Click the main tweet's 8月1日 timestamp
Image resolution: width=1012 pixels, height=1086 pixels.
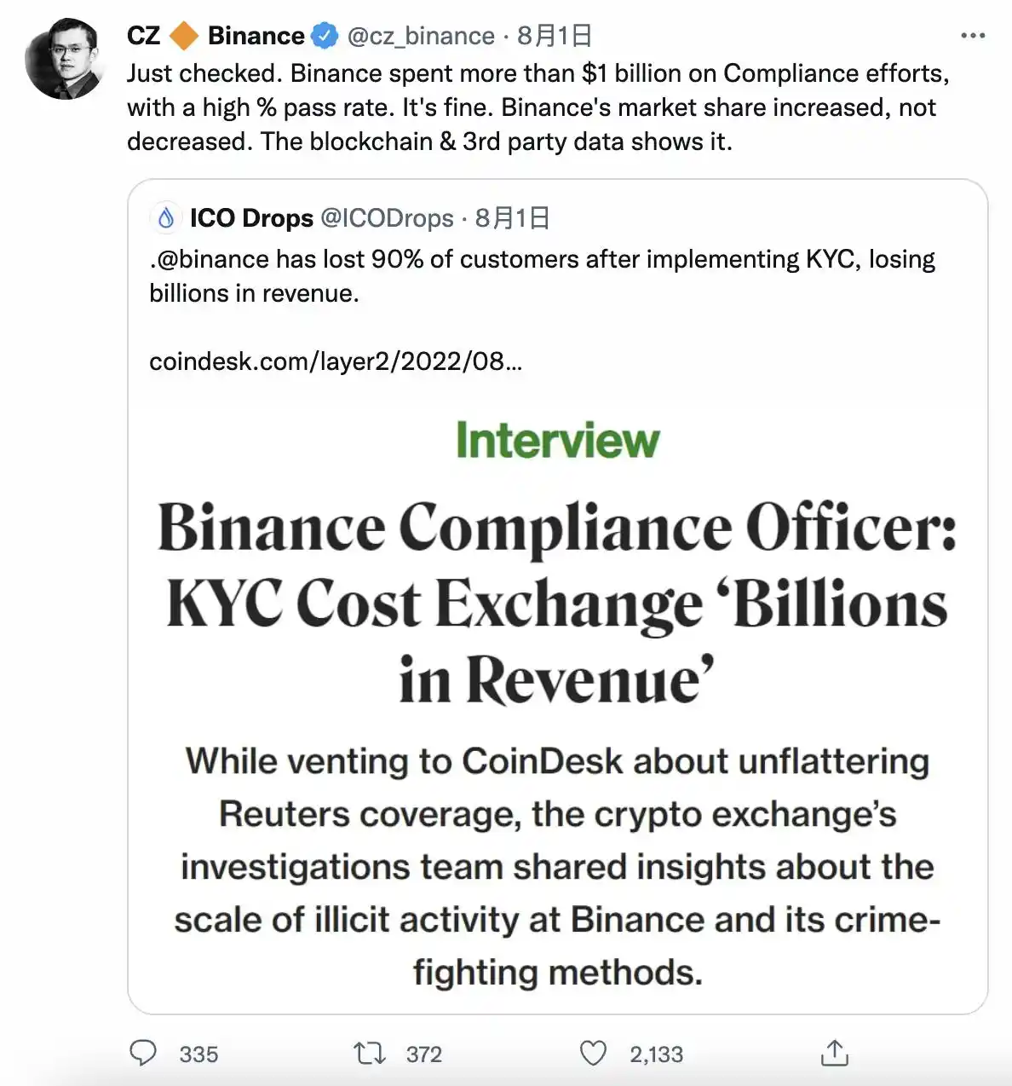(x=555, y=36)
